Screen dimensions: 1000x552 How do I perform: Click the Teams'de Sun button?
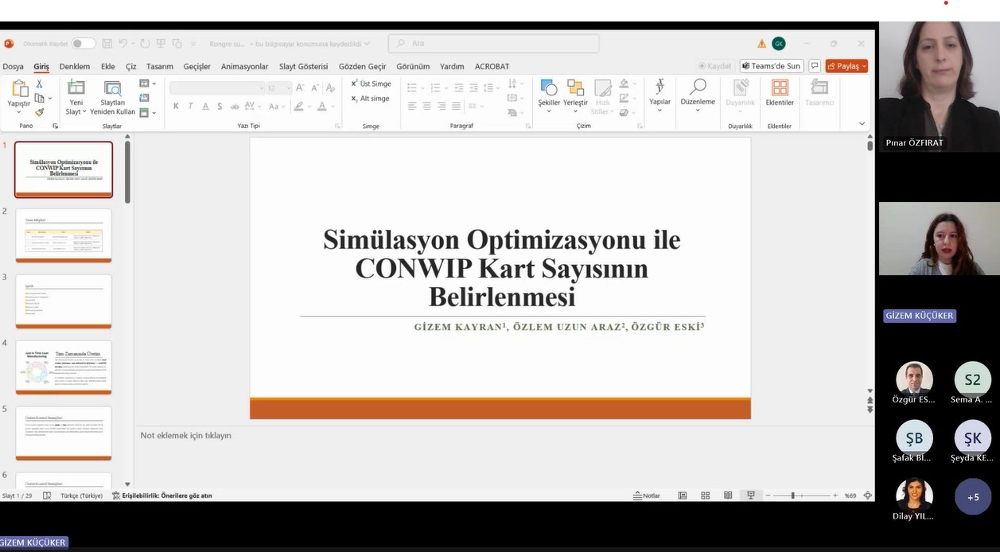771,66
